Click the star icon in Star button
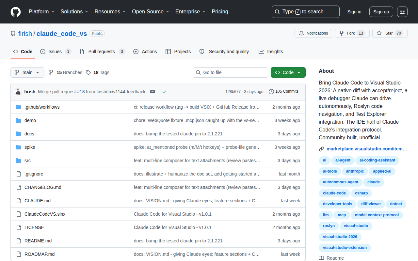 coord(379,33)
